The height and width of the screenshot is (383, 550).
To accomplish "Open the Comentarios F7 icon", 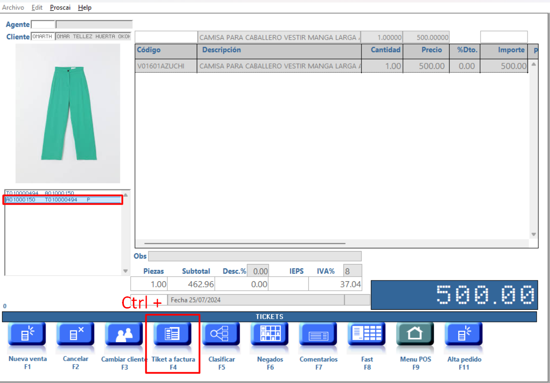I will point(318,335).
